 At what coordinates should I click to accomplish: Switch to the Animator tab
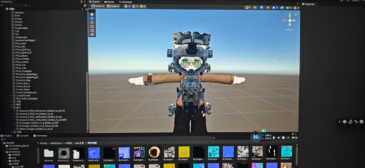(125, 2)
